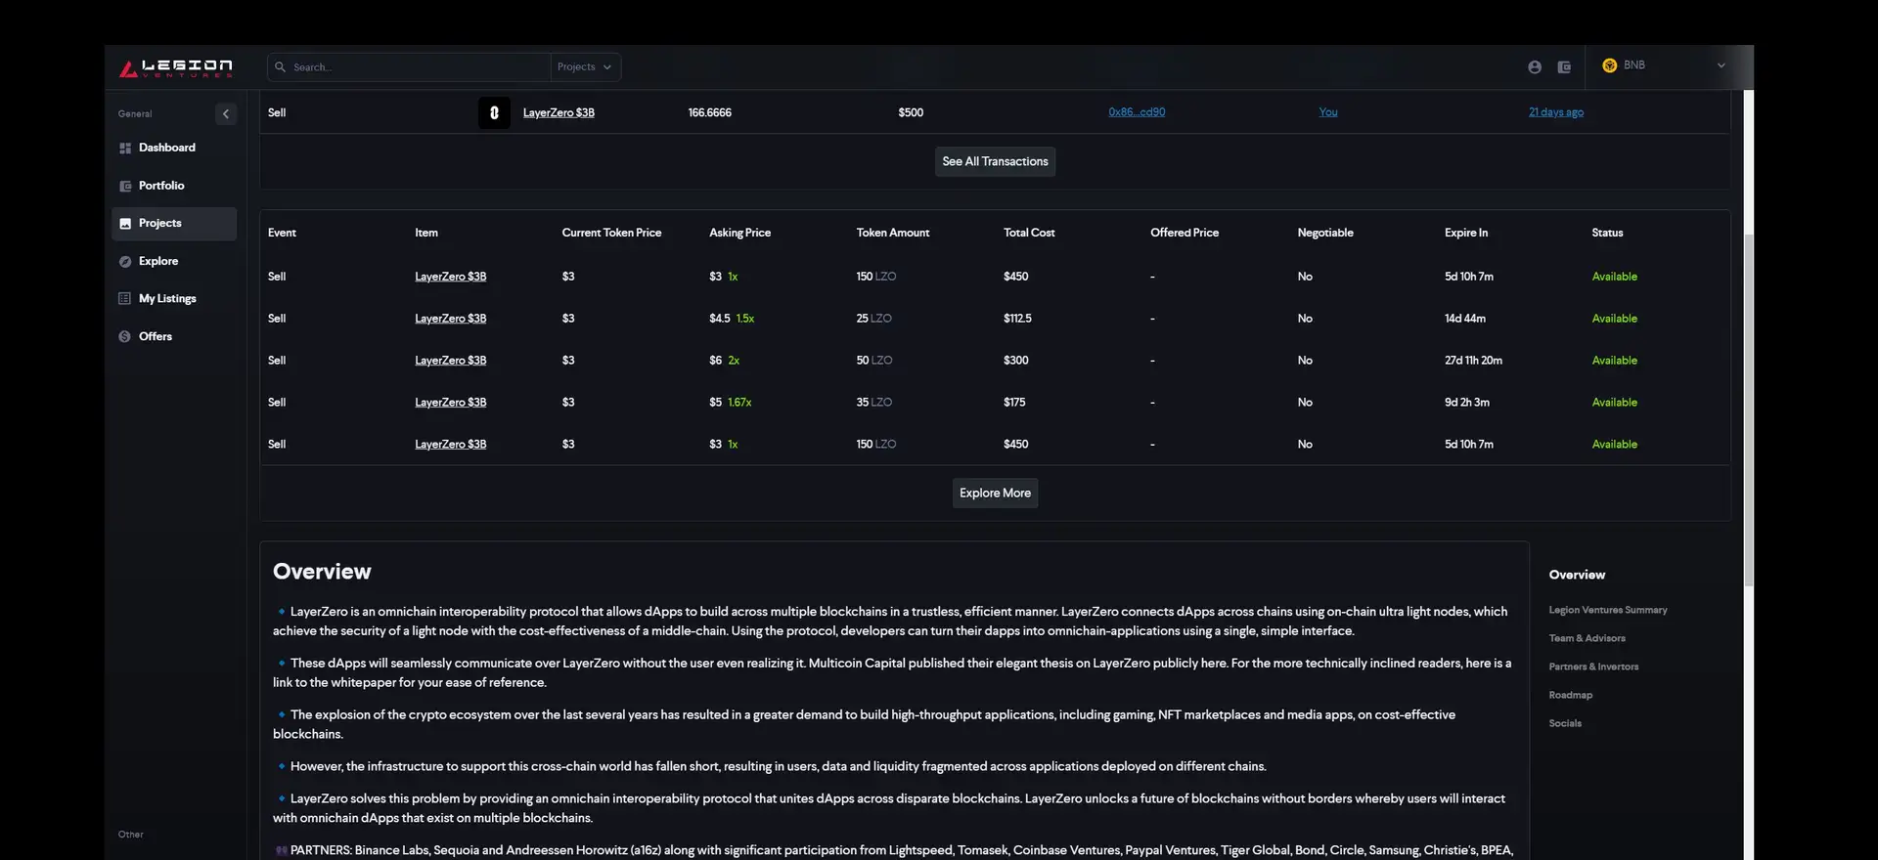This screenshot has width=1878, height=860.
Task: Open the 0x86...cd90 address link
Action: click(1137, 112)
